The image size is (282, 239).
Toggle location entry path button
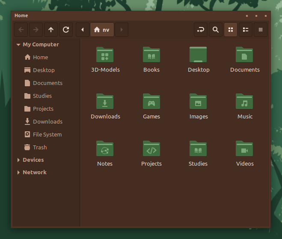tap(200, 30)
